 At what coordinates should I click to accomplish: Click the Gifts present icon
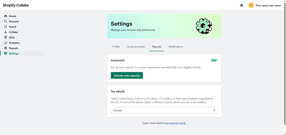click(x=6, y=37)
